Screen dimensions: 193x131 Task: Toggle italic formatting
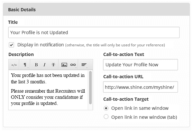pos(45,65)
